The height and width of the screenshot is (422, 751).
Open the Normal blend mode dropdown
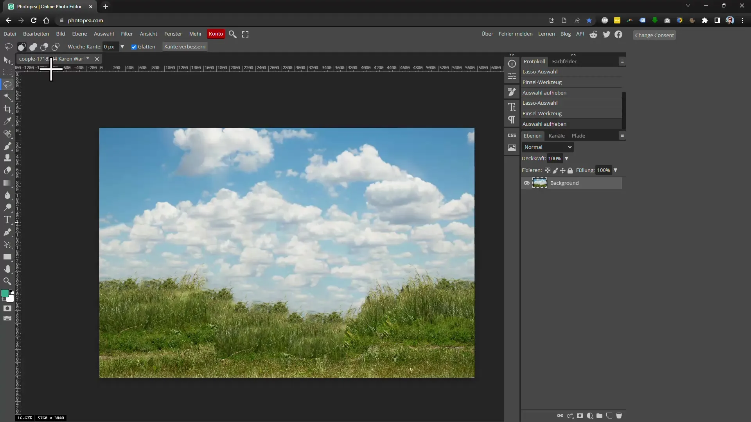[548, 147]
